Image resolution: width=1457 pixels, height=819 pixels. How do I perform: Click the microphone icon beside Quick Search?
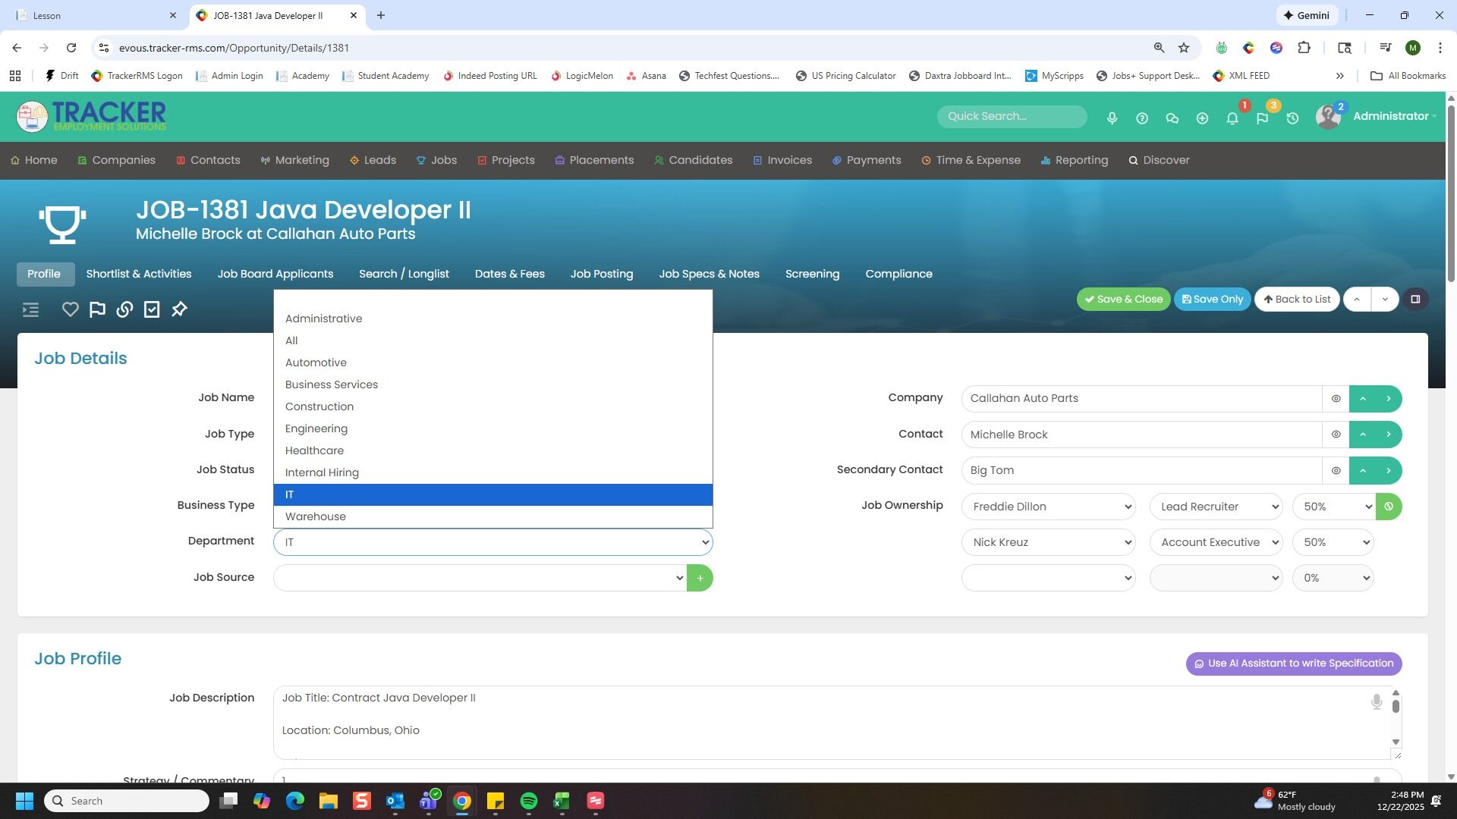click(x=1112, y=118)
